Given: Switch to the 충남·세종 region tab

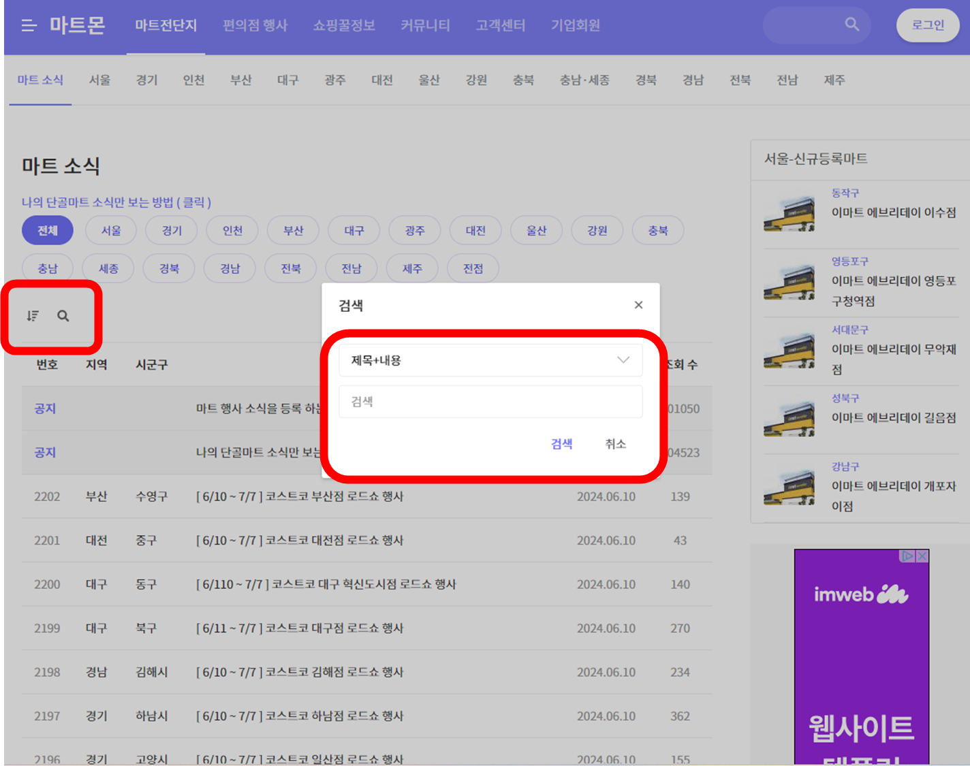Looking at the screenshot, I should pyautogui.click(x=584, y=80).
